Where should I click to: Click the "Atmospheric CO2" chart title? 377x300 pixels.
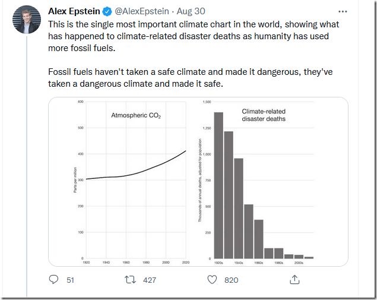point(136,115)
